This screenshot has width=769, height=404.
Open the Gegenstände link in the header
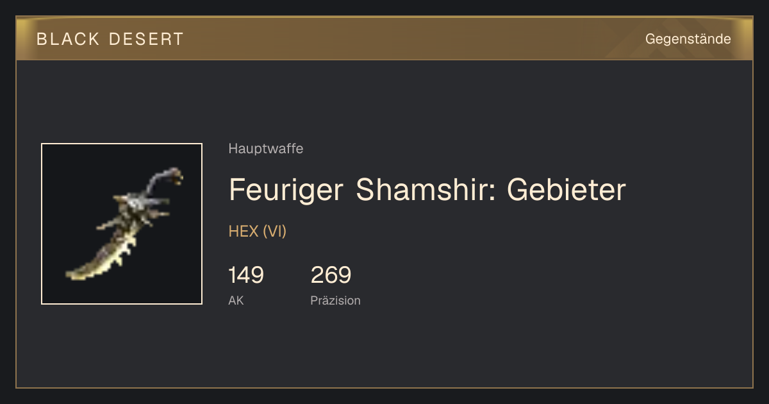[688, 39]
